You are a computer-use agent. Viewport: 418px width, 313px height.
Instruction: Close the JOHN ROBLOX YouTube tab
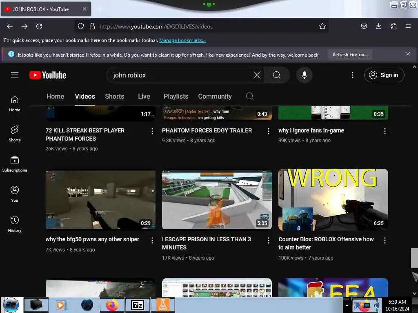(84, 9)
